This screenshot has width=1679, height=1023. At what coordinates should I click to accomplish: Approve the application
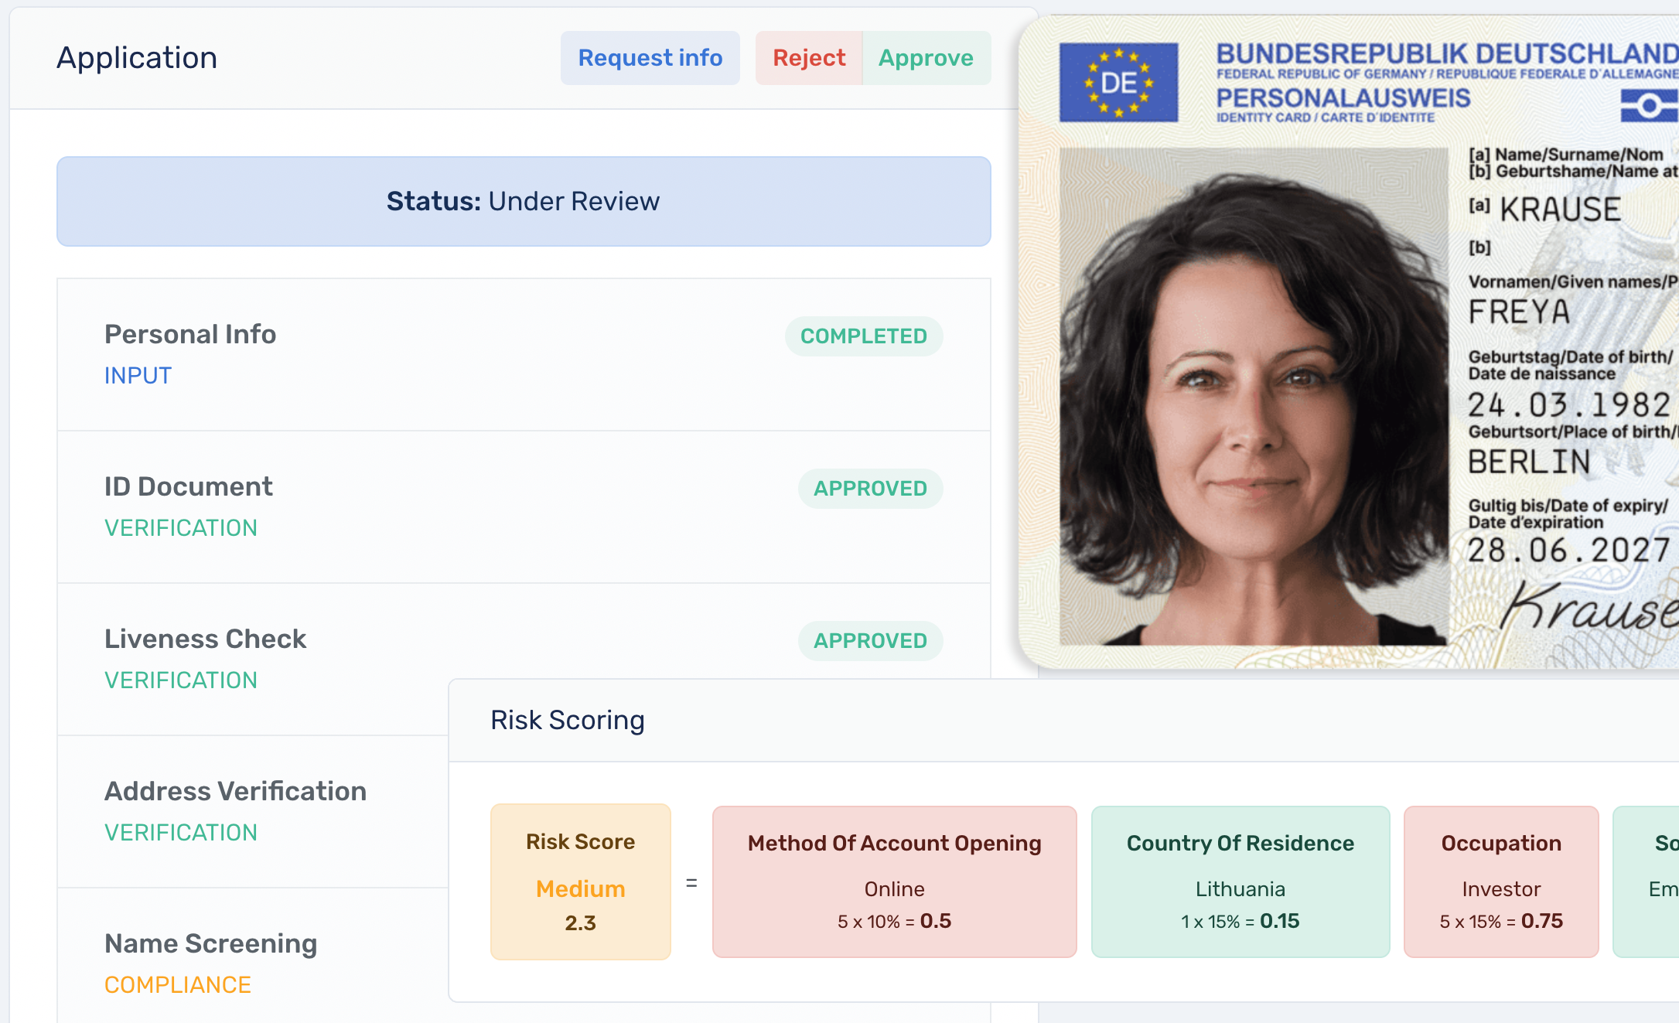point(926,57)
